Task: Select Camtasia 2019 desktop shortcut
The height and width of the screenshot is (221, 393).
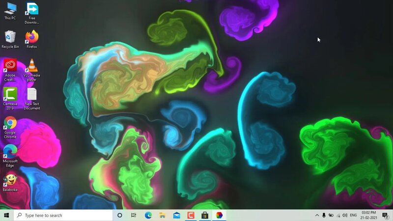Action: [10, 99]
